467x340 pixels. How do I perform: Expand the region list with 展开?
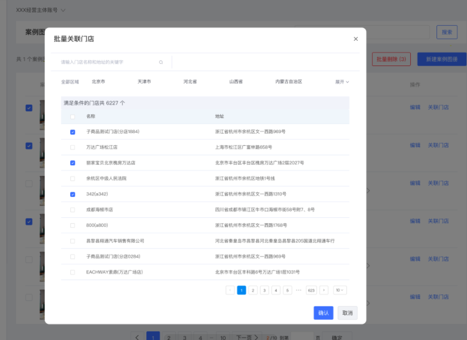click(x=342, y=82)
